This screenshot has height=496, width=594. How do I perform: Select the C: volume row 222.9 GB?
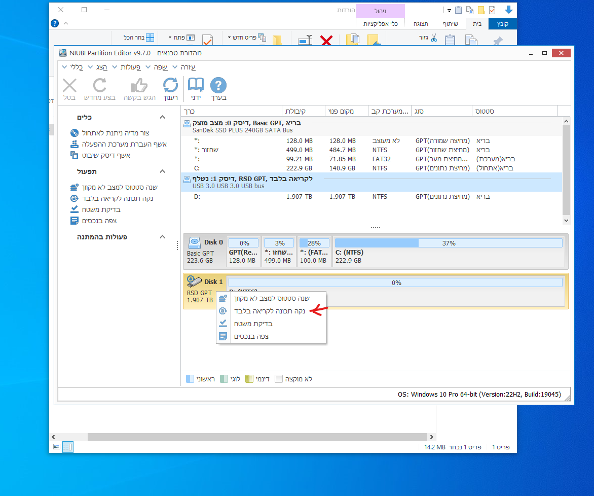coord(371,168)
